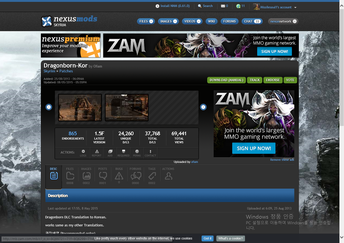
Task: Click the Add action icon
Action: (110, 153)
